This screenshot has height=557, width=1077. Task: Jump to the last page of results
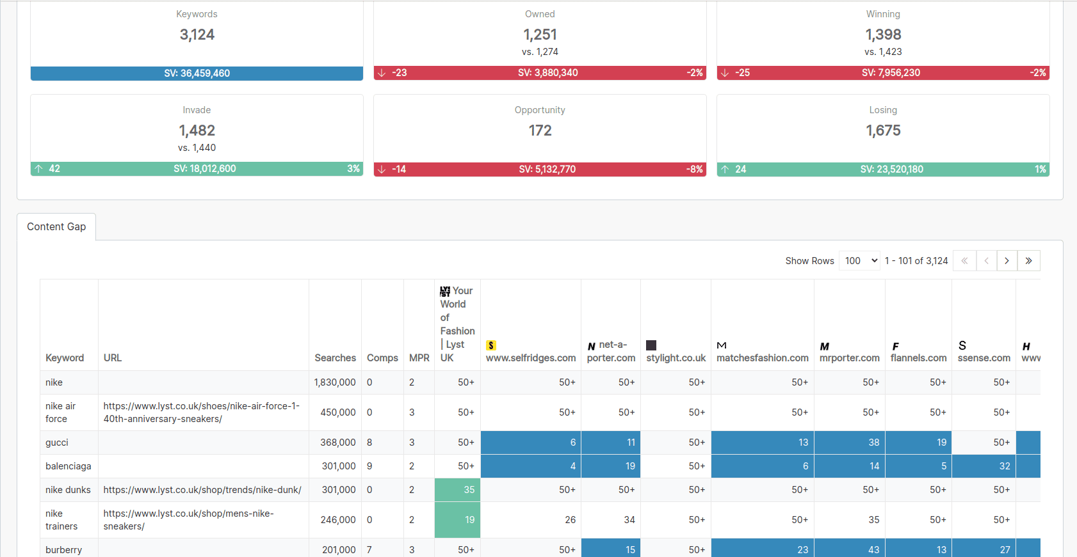(1028, 261)
